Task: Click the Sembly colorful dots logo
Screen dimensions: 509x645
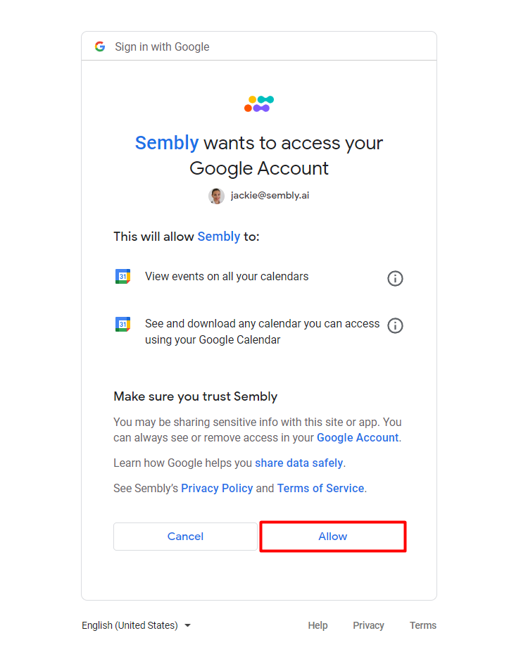Action: [x=259, y=104]
